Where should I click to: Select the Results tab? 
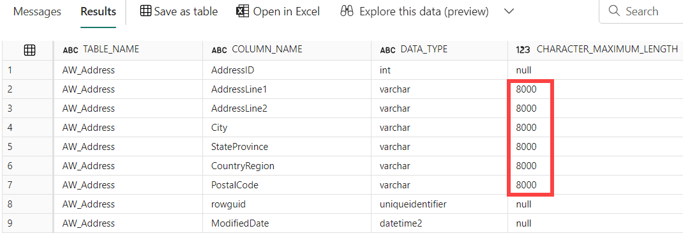click(98, 11)
